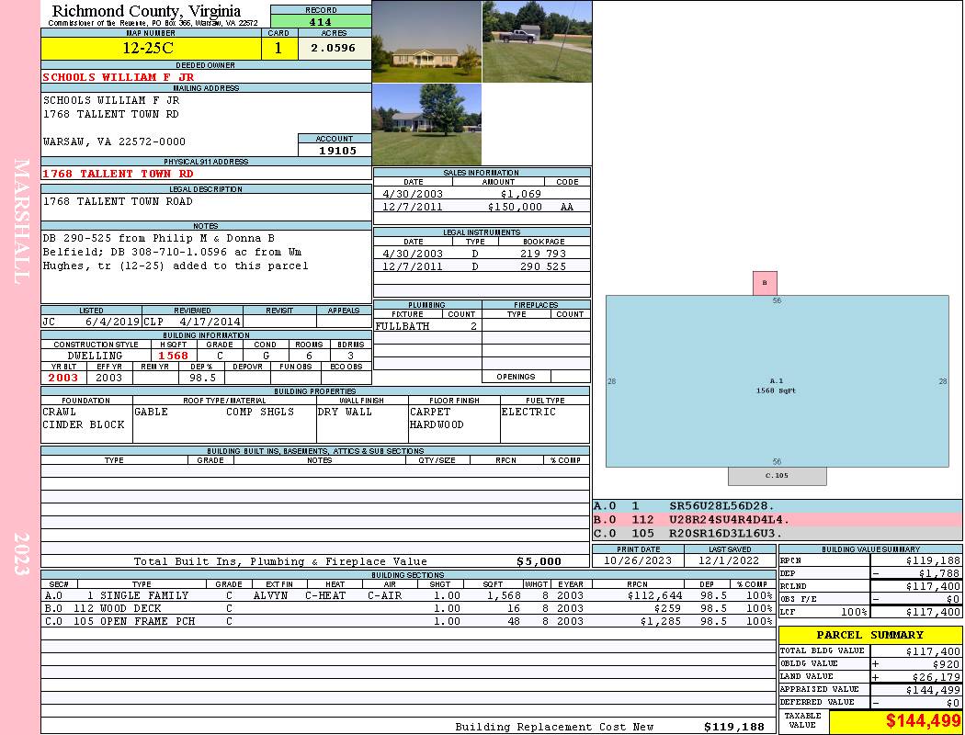This screenshot has height=735, width=965.
Task: Open the front-view house photo thumbnail
Action: coord(426,41)
